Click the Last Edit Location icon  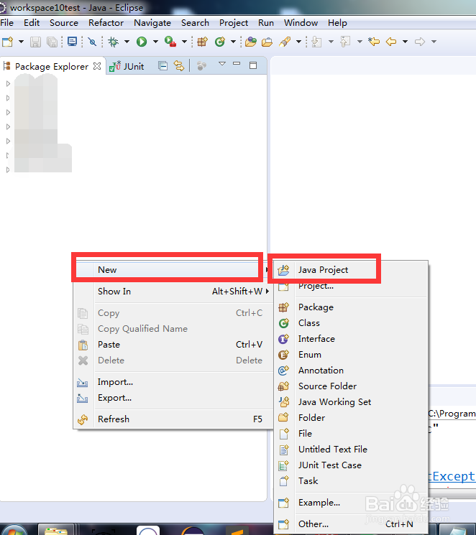374,42
